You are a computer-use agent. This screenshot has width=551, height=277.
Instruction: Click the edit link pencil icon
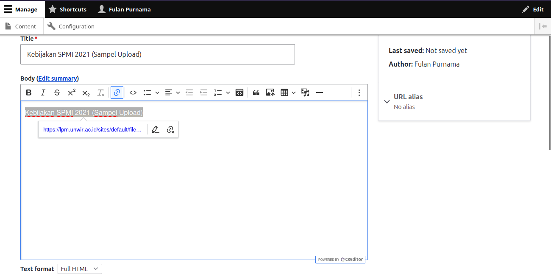coord(156,130)
